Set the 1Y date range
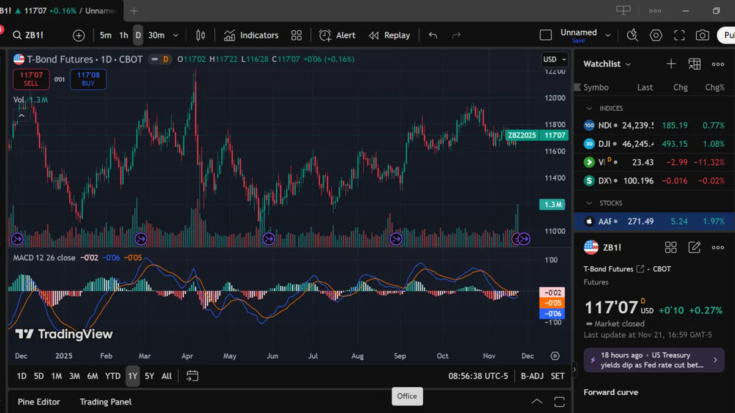The height and width of the screenshot is (413, 735). (x=132, y=376)
